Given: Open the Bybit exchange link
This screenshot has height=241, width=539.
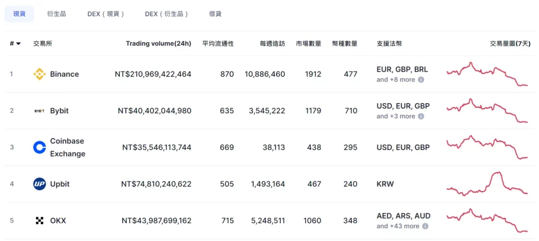Looking at the screenshot, I should pyautogui.click(x=59, y=111).
